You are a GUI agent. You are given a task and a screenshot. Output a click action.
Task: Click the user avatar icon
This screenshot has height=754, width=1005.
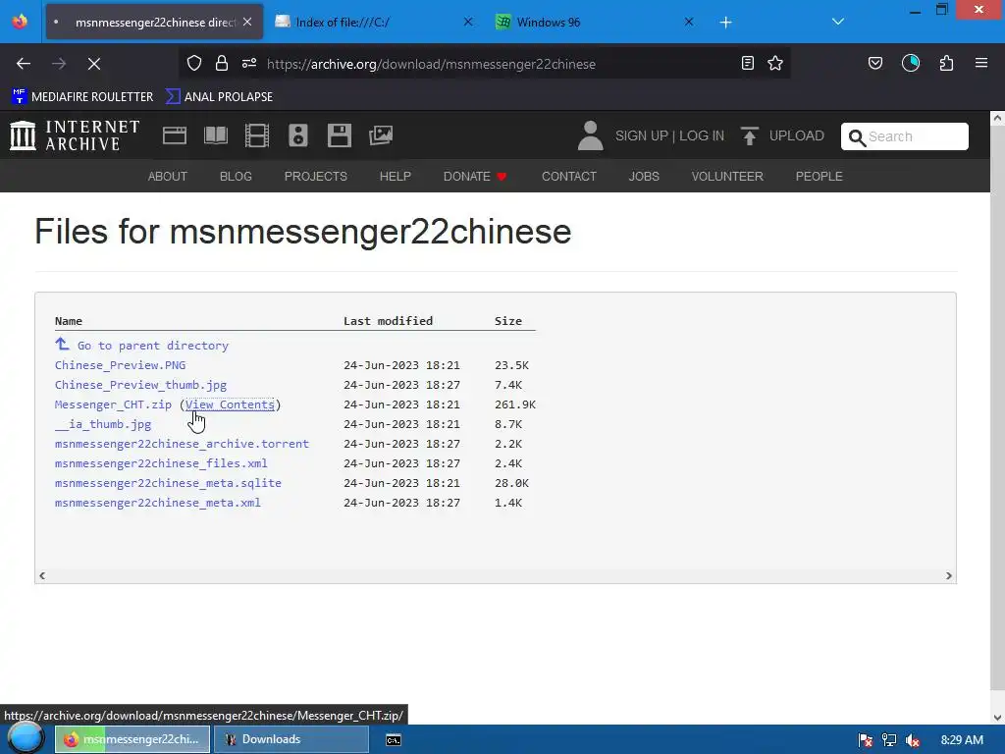pyautogui.click(x=590, y=135)
